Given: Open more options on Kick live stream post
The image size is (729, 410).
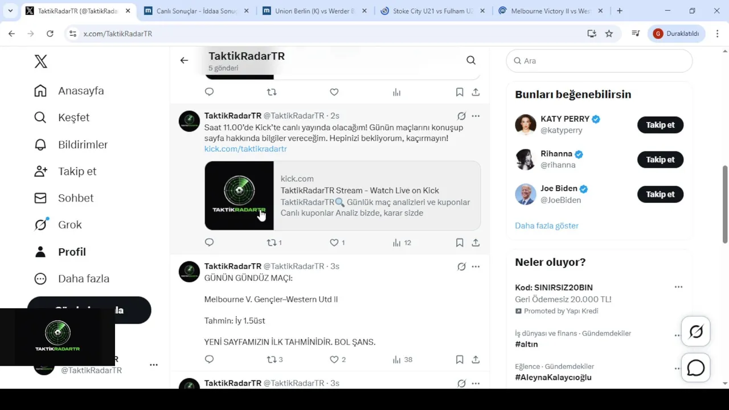Looking at the screenshot, I should 476,116.
